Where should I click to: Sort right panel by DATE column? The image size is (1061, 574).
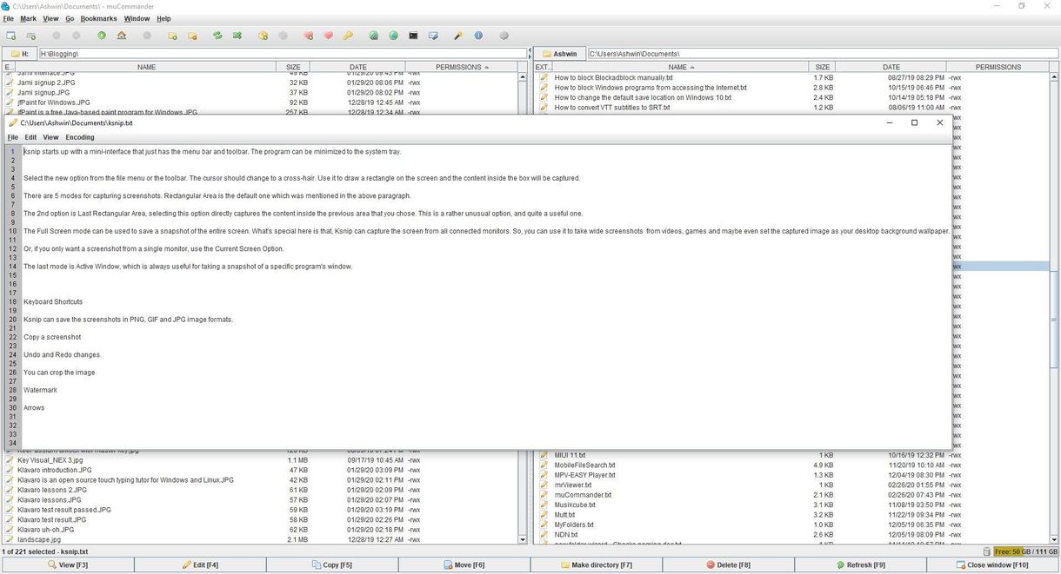coord(891,67)
